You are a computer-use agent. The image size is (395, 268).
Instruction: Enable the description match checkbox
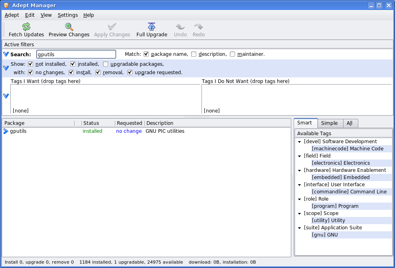pyautogui.click(x=194, y=54)
